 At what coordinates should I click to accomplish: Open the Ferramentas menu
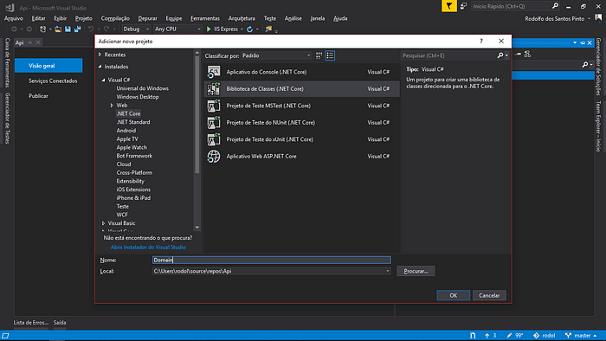pos(205,18)
